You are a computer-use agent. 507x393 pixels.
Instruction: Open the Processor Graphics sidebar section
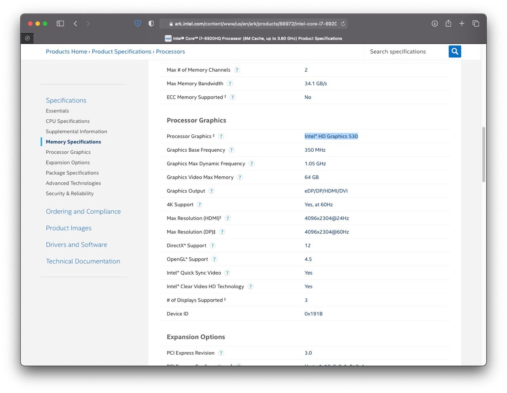pos(68,152)
